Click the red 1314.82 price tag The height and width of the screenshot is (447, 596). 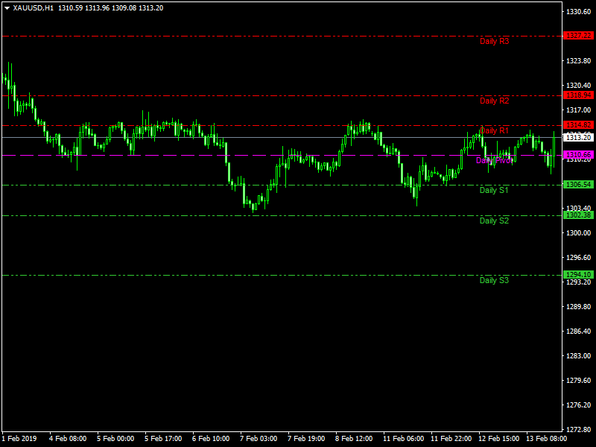(578, 125)
